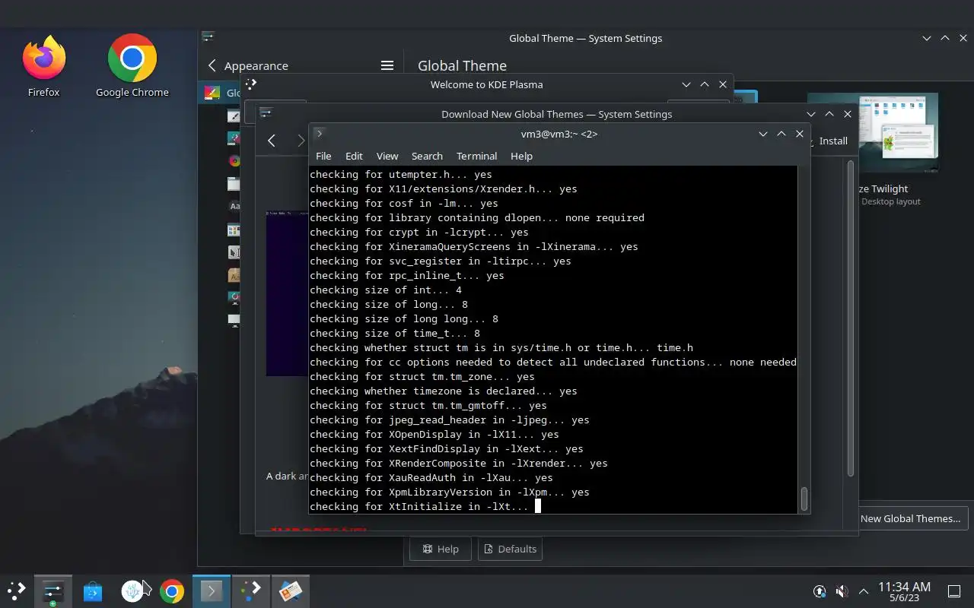Open the ID card app in the taskbar

(290, 591)
